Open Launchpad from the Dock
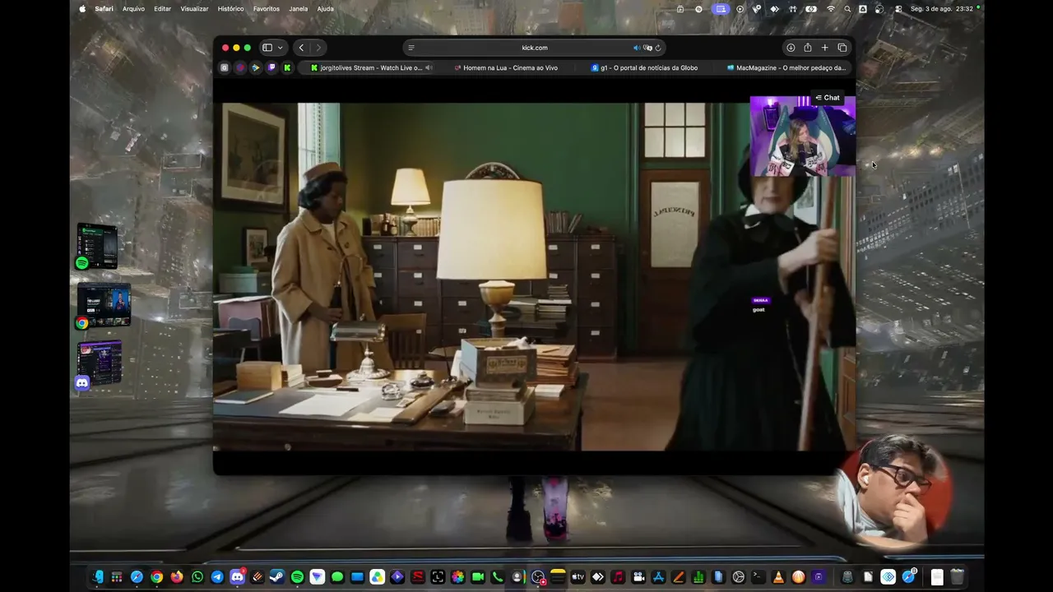1053x592 pixels. [117, 577]
